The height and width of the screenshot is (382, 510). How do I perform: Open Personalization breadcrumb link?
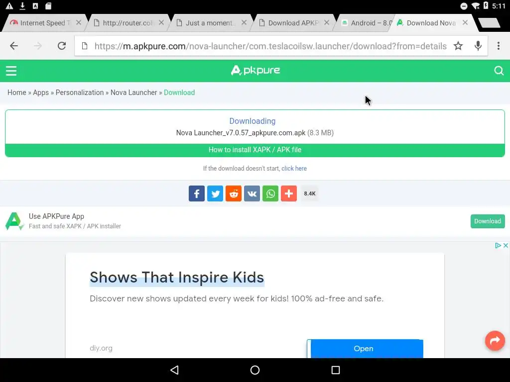pyautogui.click(x=80, y=93)
